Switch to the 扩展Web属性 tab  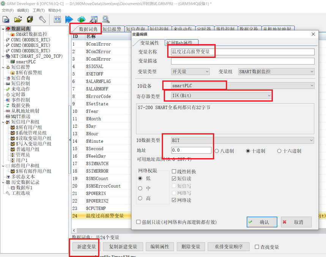pyautogui.click(x=181, y=43)
